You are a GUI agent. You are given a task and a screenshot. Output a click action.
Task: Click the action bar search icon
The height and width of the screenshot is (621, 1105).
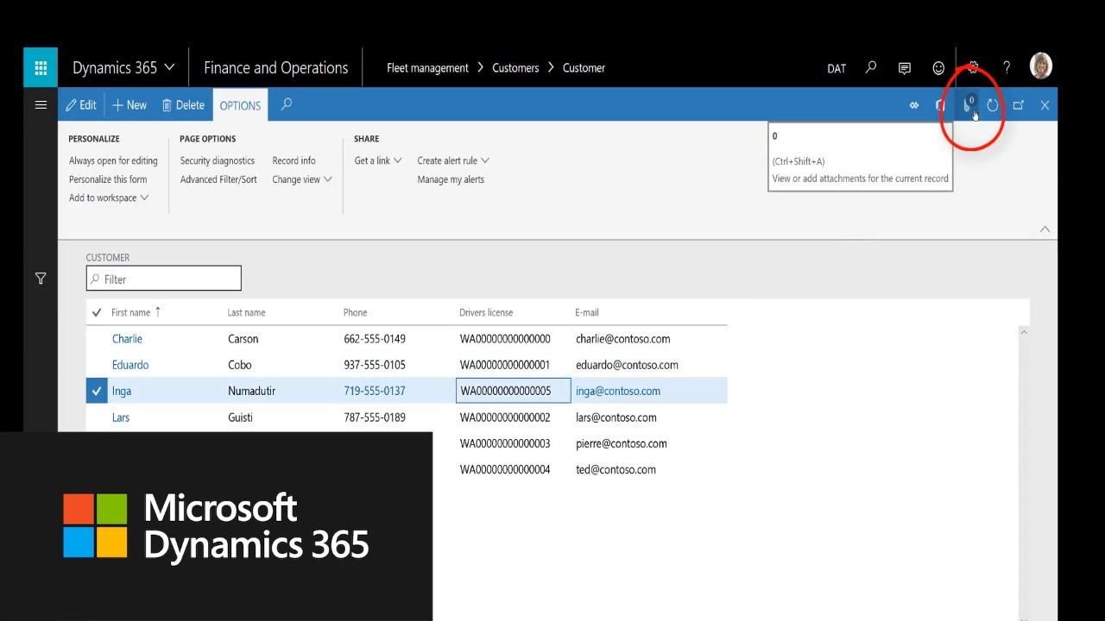click(x=287, y=104)
